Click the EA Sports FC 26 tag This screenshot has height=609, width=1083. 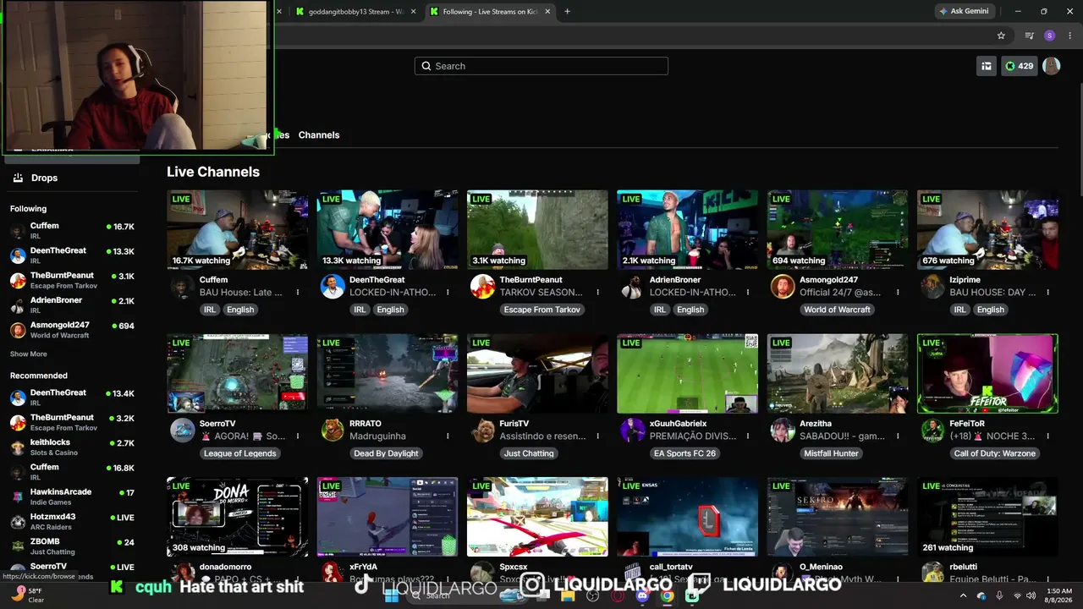click(x=684, y=453)
